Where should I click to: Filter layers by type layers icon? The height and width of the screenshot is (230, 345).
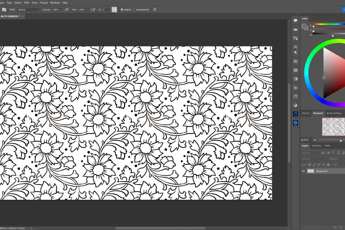coord(333,153)
